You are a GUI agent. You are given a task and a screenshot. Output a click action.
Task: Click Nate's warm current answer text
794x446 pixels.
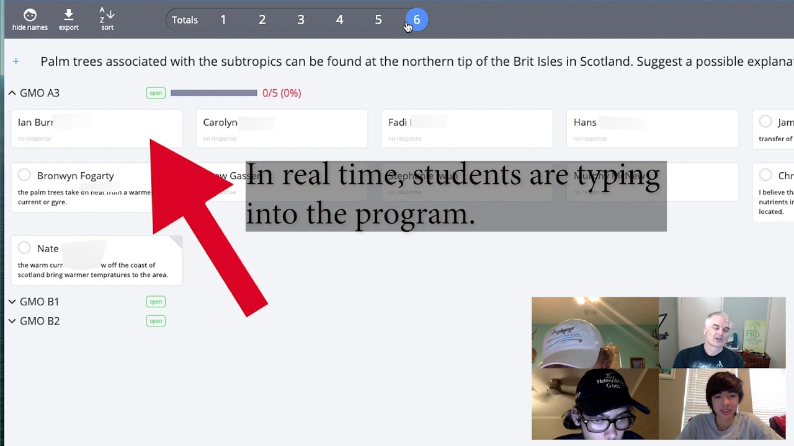click(93, 269)
